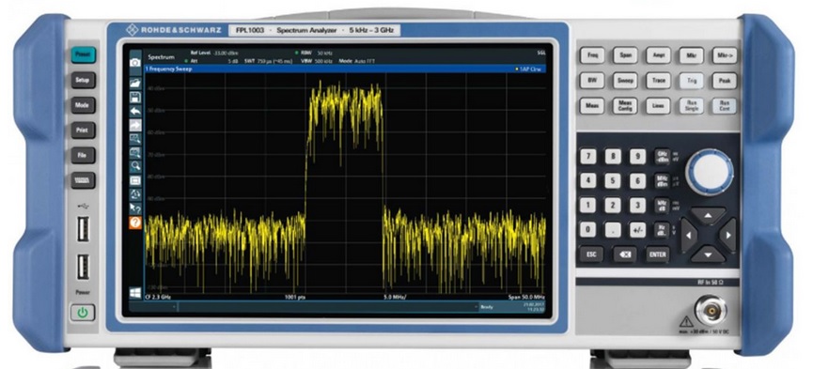Click the backspace key on keypad
The height and width of the screenshot is (369, 813).
[625, 254]
